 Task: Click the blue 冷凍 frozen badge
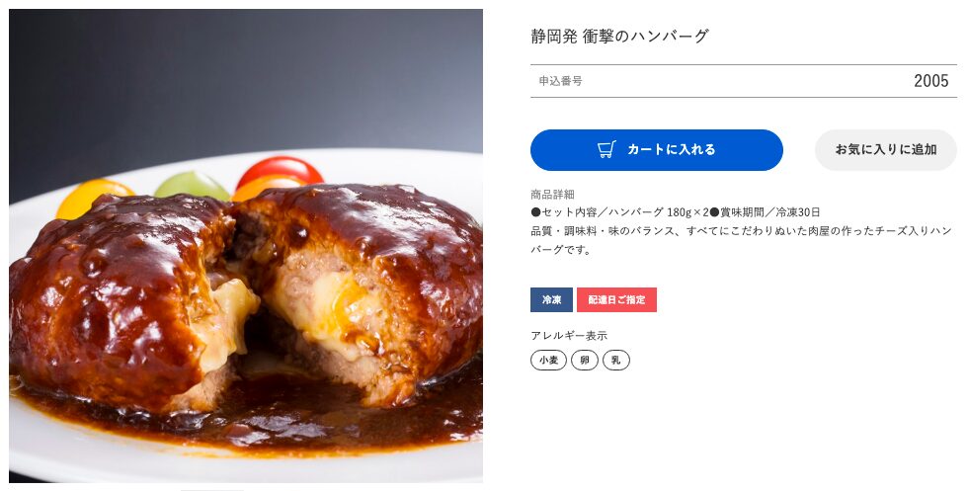(x=551, y=300)
